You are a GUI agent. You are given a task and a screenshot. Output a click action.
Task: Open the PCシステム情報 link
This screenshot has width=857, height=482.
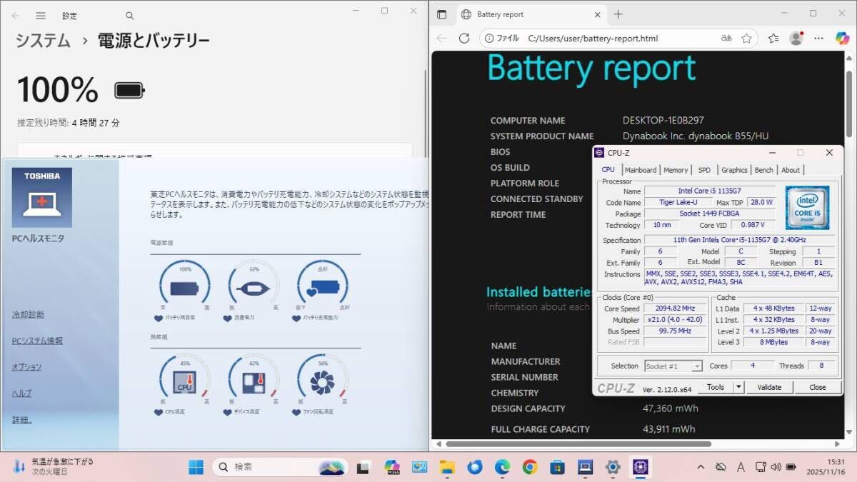[37, 341]
